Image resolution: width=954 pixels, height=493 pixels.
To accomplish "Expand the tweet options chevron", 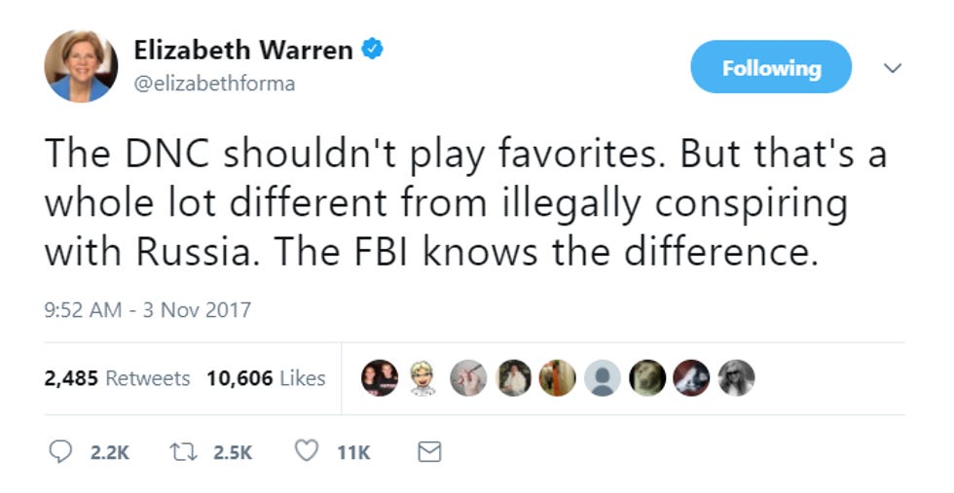I will [892, 67].
